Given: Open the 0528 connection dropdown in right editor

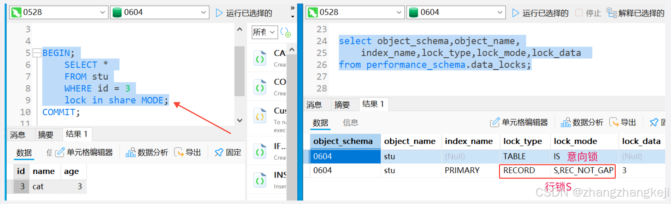Looking at the screenshot, I should click(355, 13).
